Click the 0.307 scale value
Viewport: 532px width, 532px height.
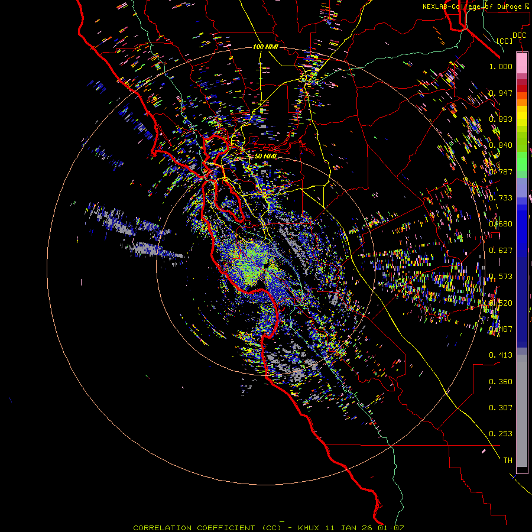[x=501, y=407]
